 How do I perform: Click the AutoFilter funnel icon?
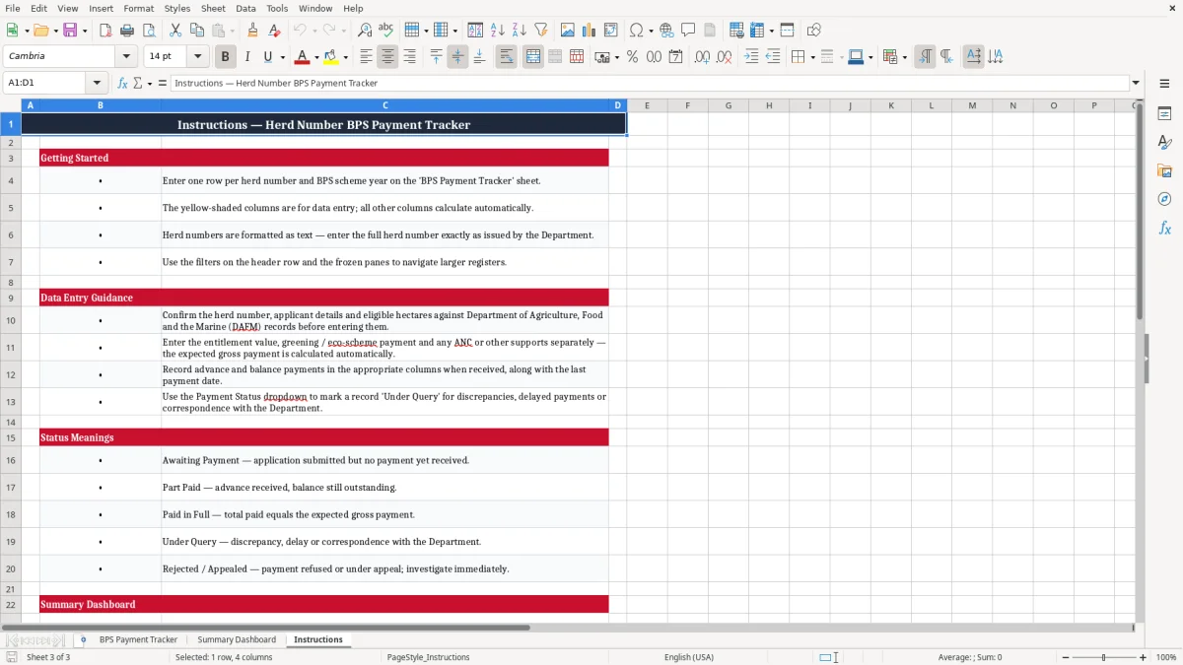coord(540,31)
